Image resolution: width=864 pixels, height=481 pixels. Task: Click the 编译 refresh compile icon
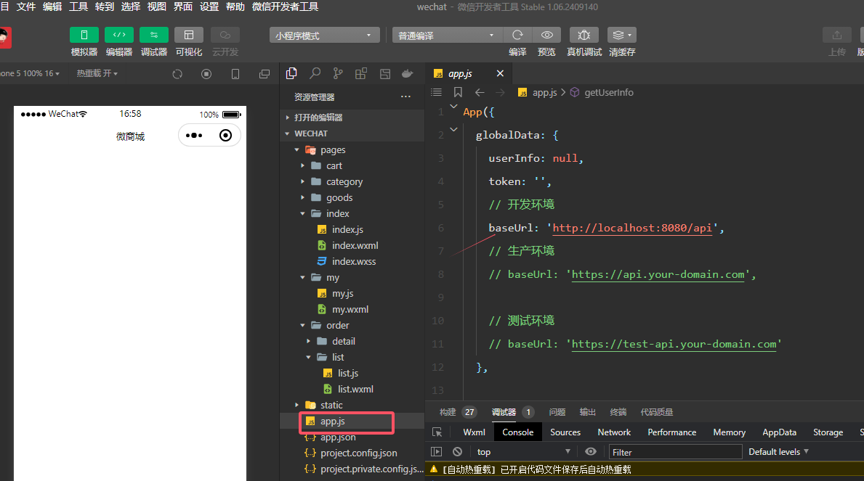pyautogui.click(x=517, y=35)
